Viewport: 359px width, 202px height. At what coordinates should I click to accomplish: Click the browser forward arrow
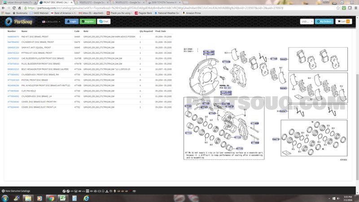pos(9,8)
